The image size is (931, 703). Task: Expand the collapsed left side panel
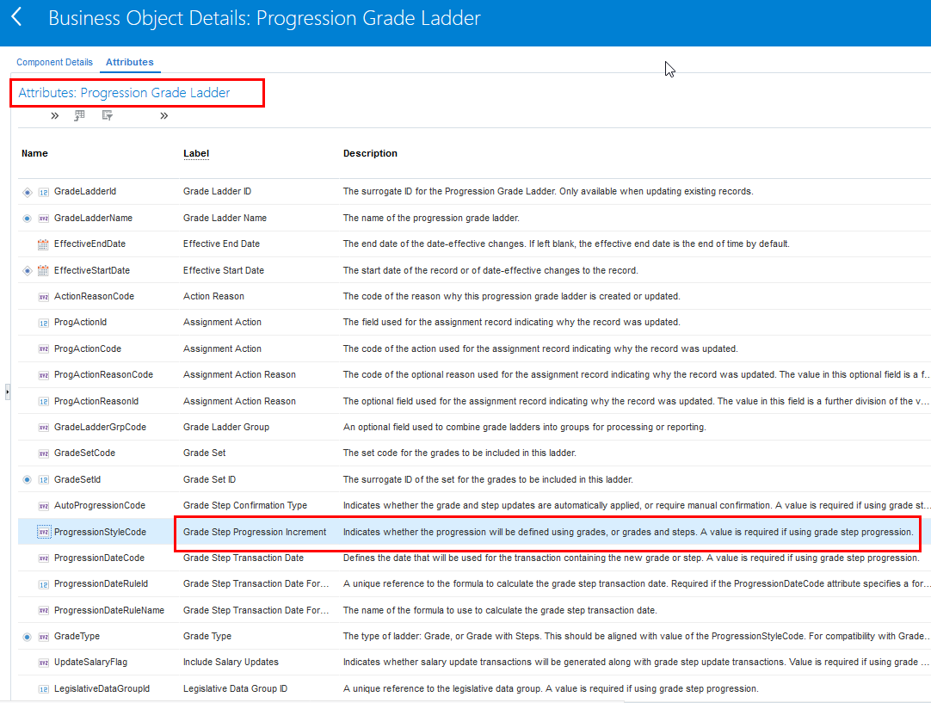tap(7, 392)
